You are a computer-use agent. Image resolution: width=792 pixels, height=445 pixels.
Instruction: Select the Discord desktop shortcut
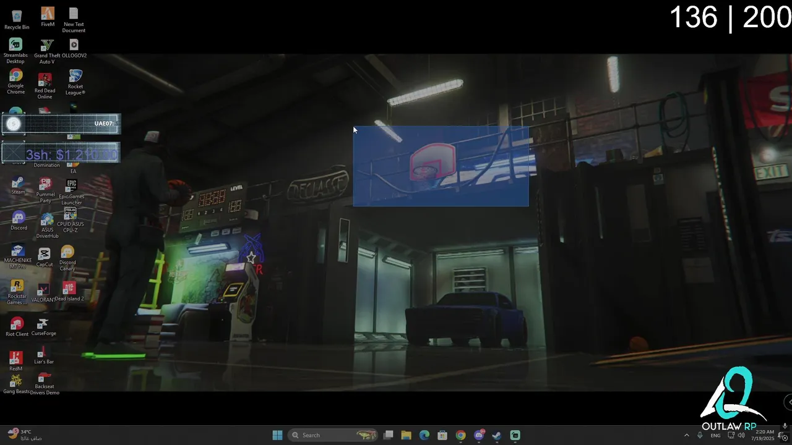19,221
